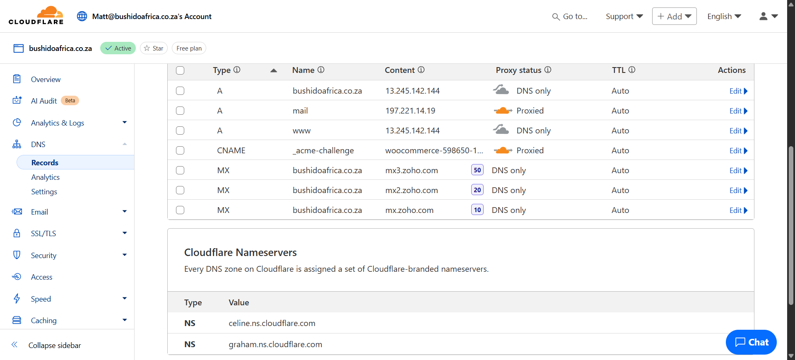
Task: Click the Star icon button
Action: 154,48
